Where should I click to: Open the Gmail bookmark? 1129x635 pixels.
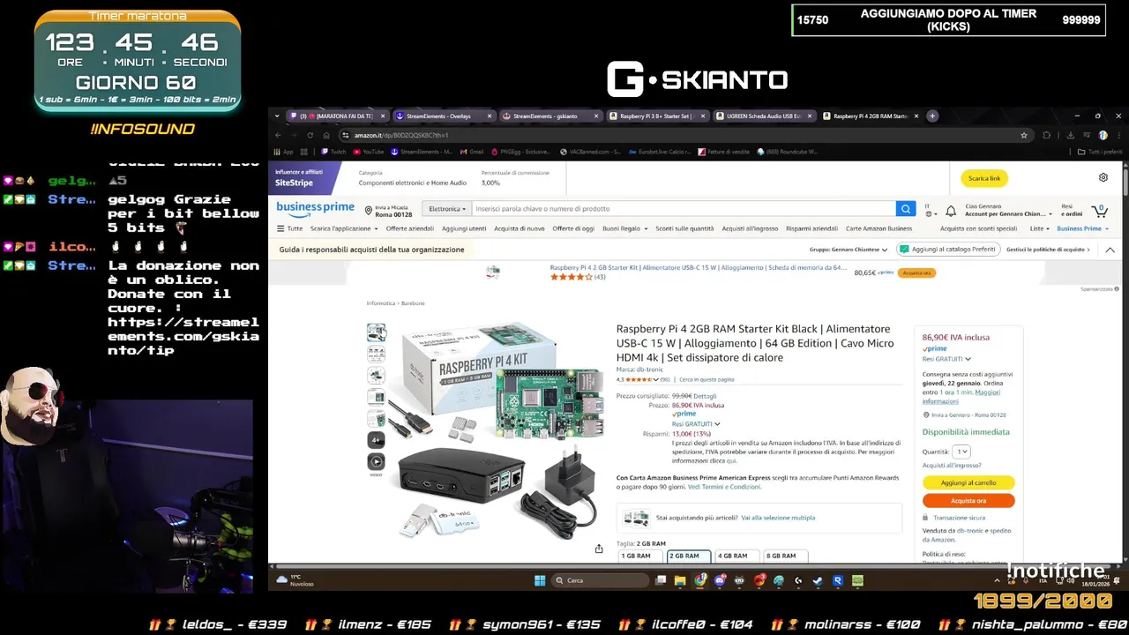[x=472, y=152]
